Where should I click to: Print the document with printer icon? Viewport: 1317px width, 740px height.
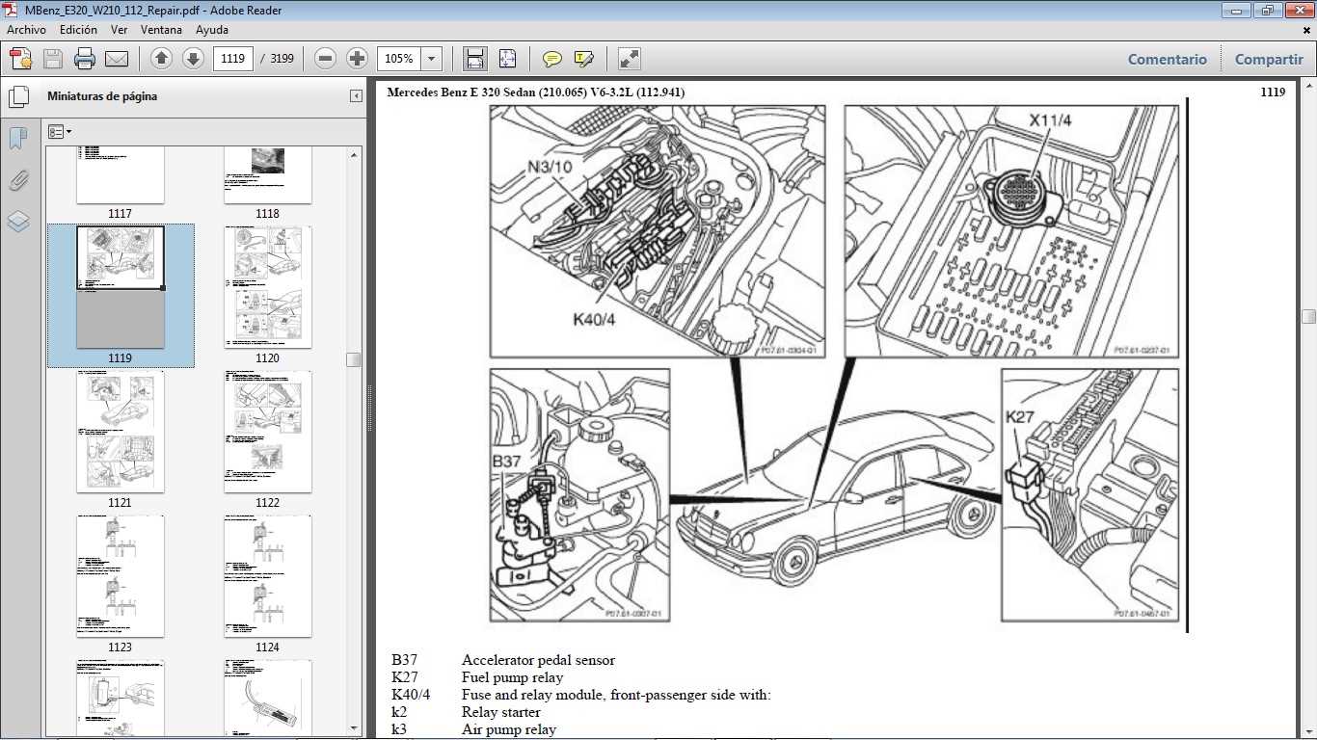(x=85, y=59)
